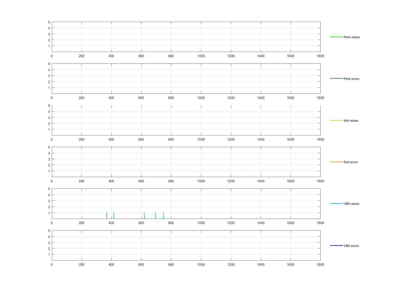Screen dimensions: 398x293
Task: Click the dark green Pitch errors legend line
Action: [336, 78]
